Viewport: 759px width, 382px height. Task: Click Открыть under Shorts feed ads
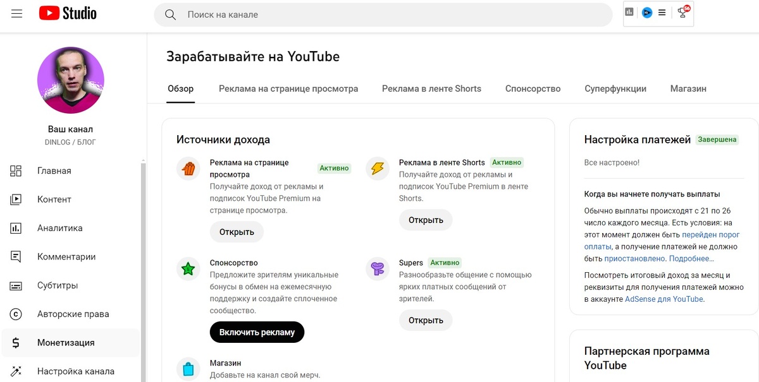point(426,220)
